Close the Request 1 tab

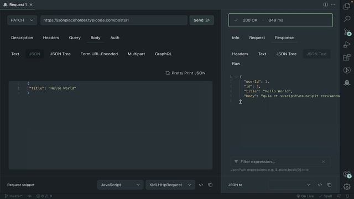31,4
